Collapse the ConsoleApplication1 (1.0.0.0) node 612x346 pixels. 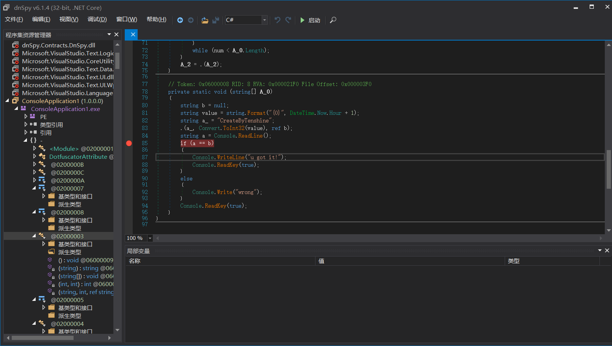point(7,101)
